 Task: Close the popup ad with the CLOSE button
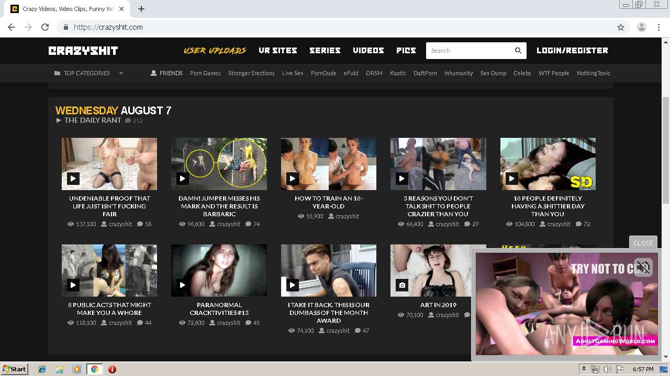(643, 243)
